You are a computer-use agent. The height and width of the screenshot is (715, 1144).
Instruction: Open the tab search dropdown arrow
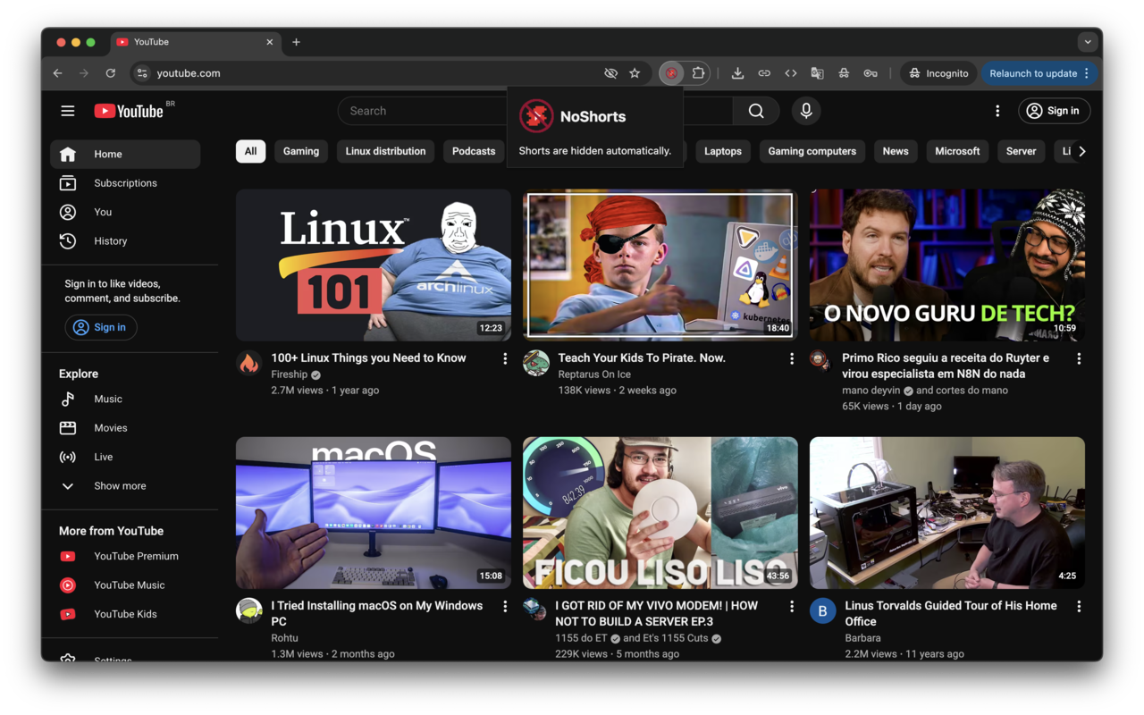click(x=1088, y=42)
